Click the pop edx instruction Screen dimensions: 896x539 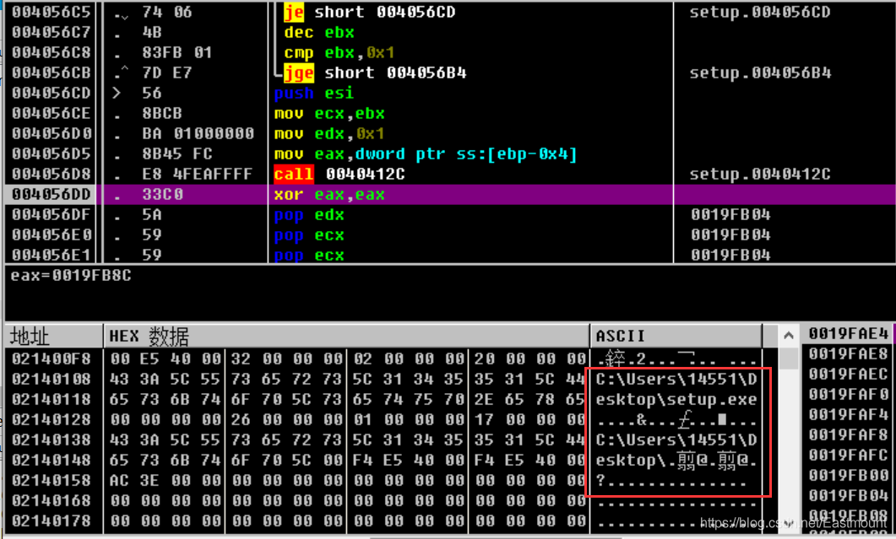[308, 215]
